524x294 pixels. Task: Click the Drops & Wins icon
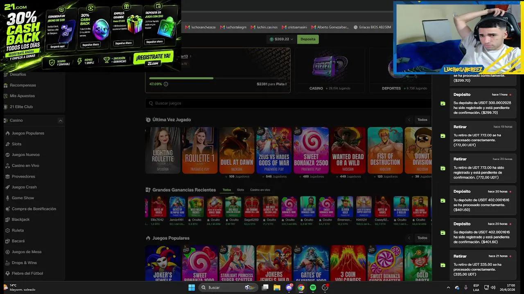pyautogui.click(x=8, y=263)
